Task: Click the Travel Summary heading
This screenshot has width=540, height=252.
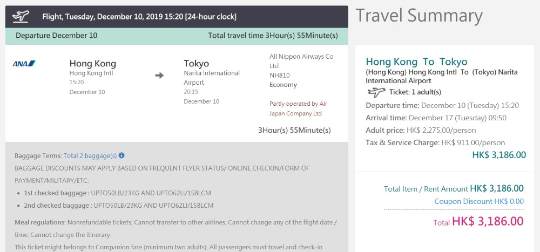Action: pos(418,16)
